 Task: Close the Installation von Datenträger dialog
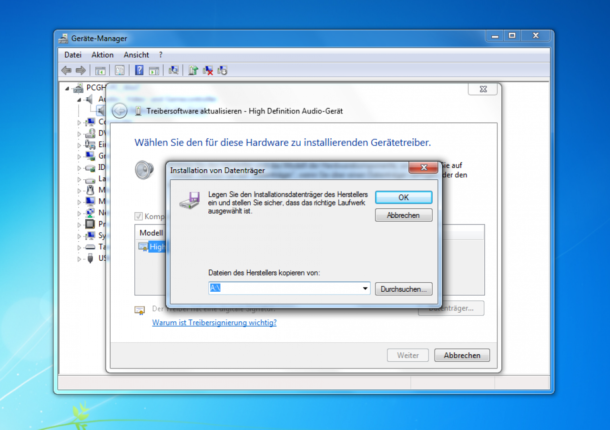coord(424,167)
